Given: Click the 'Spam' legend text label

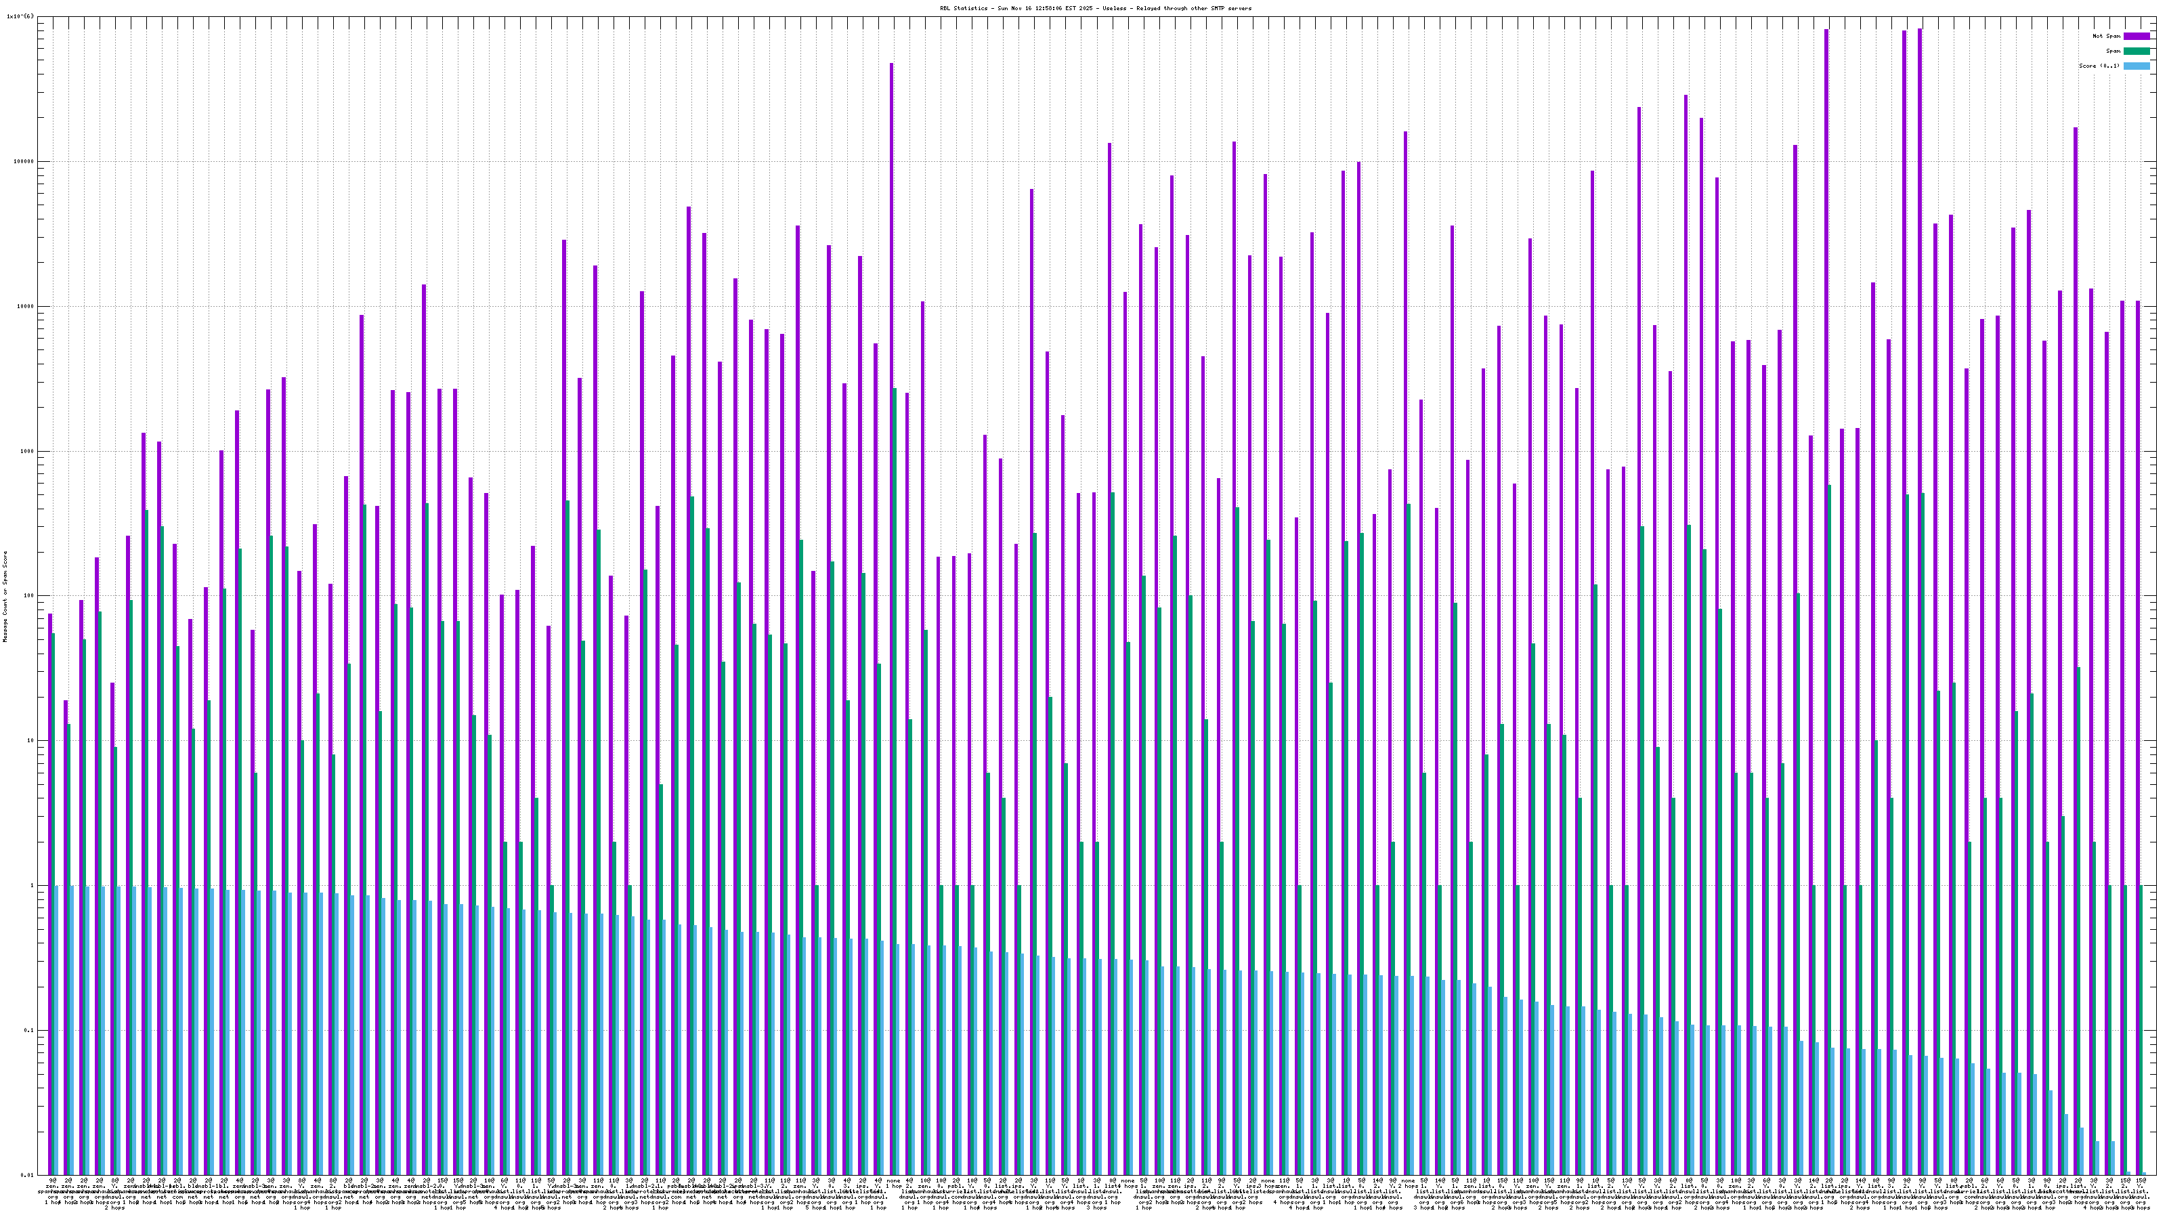Looking at the screenshot, I should [x=2113, y=51].
